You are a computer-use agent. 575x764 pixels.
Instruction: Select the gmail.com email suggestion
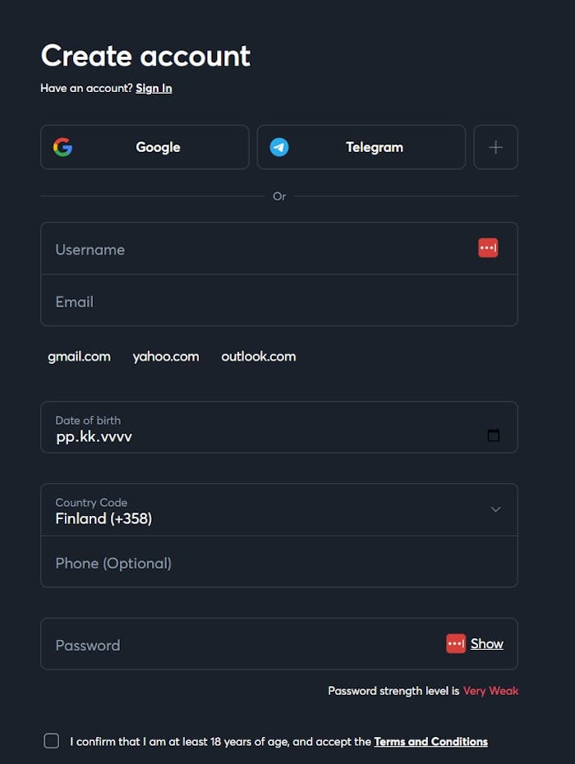[x=79, y=357]
